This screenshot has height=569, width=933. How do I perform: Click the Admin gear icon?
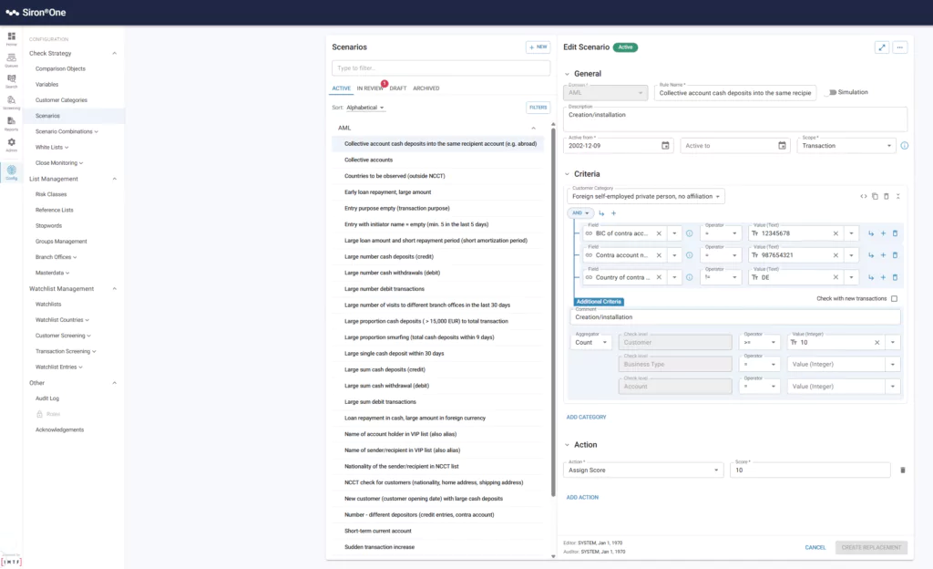click(11, 144)
